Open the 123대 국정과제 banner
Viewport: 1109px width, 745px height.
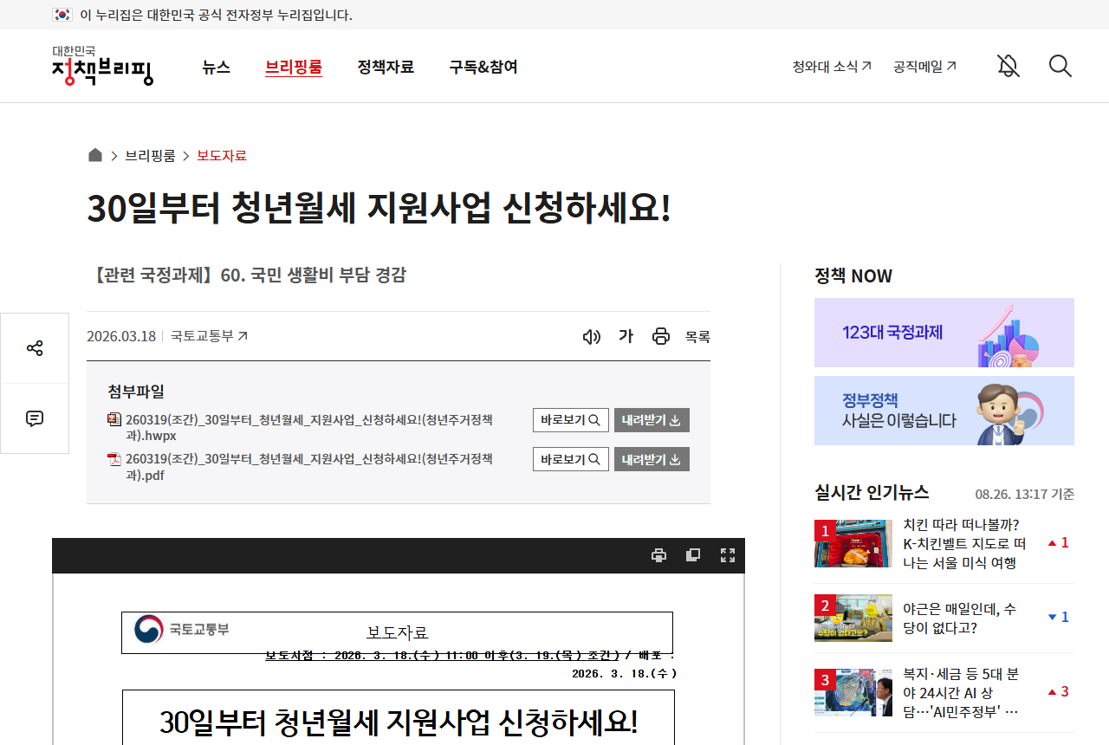click(x=944, y=333)
